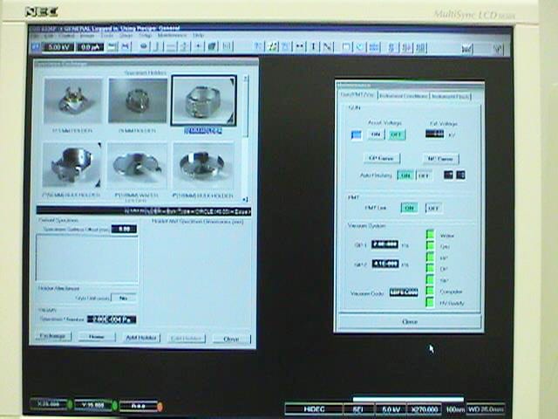
Task: Click the orange indicator beside R readout
Action: click(160, 407)
